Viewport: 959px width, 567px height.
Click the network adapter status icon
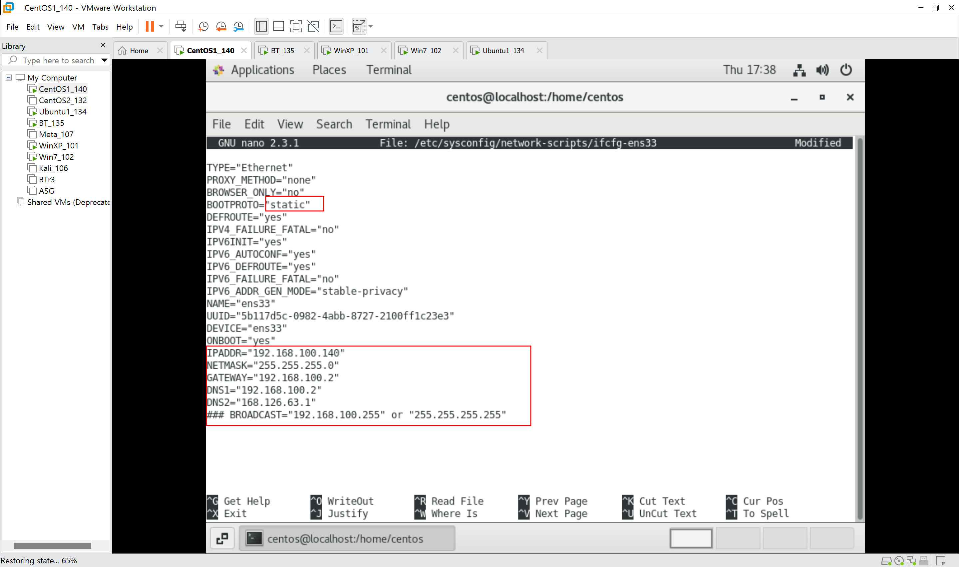pos(911,561)
